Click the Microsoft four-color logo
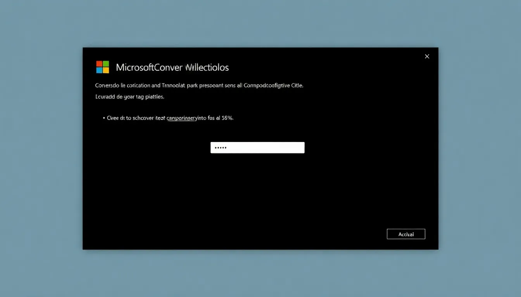 point(103,67)
